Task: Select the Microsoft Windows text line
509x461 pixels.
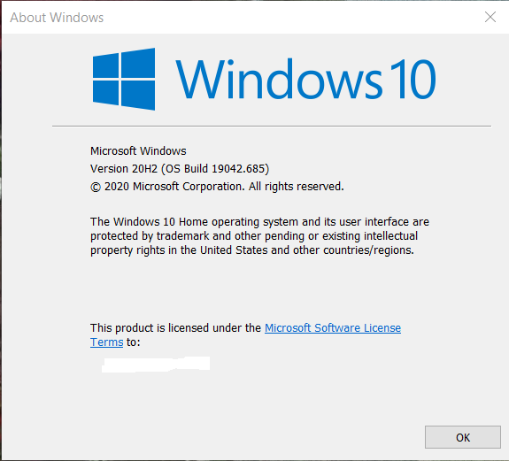Action: point(138,150)
